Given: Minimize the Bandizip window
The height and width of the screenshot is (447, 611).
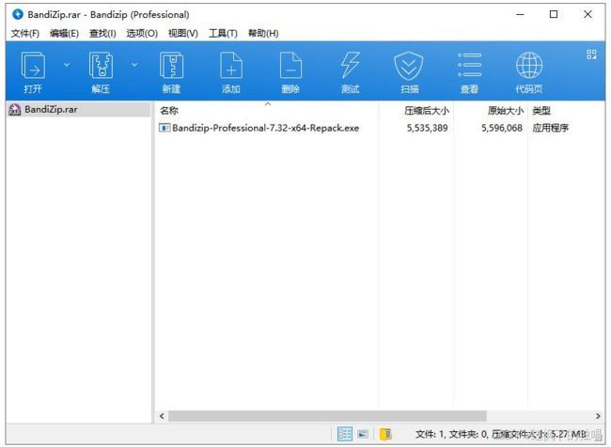Looking at the screenshot, I should [520, 14].
